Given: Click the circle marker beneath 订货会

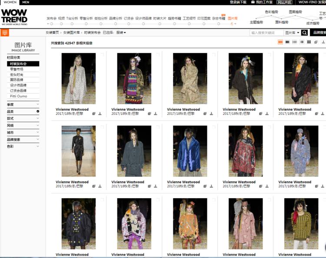Looking at the screenshot, I should (x=129, y=24).
